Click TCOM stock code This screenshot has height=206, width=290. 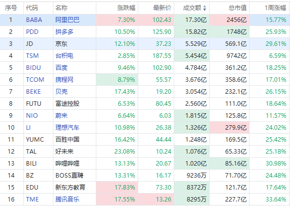tap(35, 80)
